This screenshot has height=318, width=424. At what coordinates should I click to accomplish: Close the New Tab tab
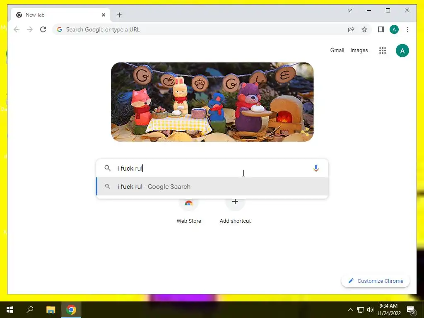[x=103, y=15]
